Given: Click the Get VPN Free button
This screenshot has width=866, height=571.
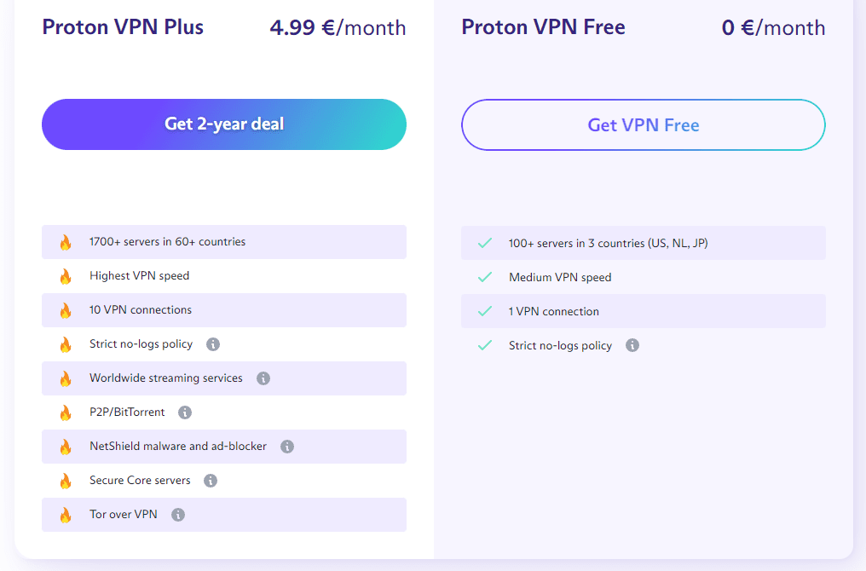Looking at the screenshot, I should 644,124.
